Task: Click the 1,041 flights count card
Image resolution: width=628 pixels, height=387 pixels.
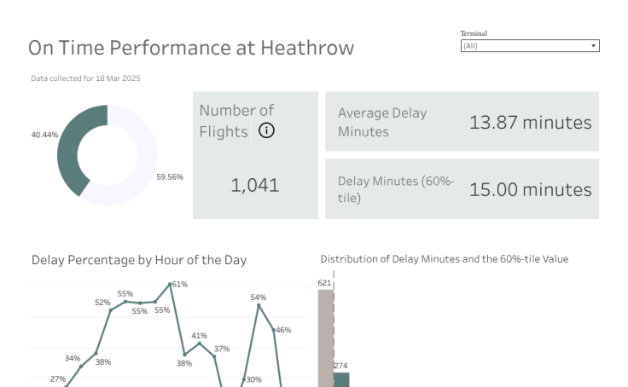Action: [255, 184]
